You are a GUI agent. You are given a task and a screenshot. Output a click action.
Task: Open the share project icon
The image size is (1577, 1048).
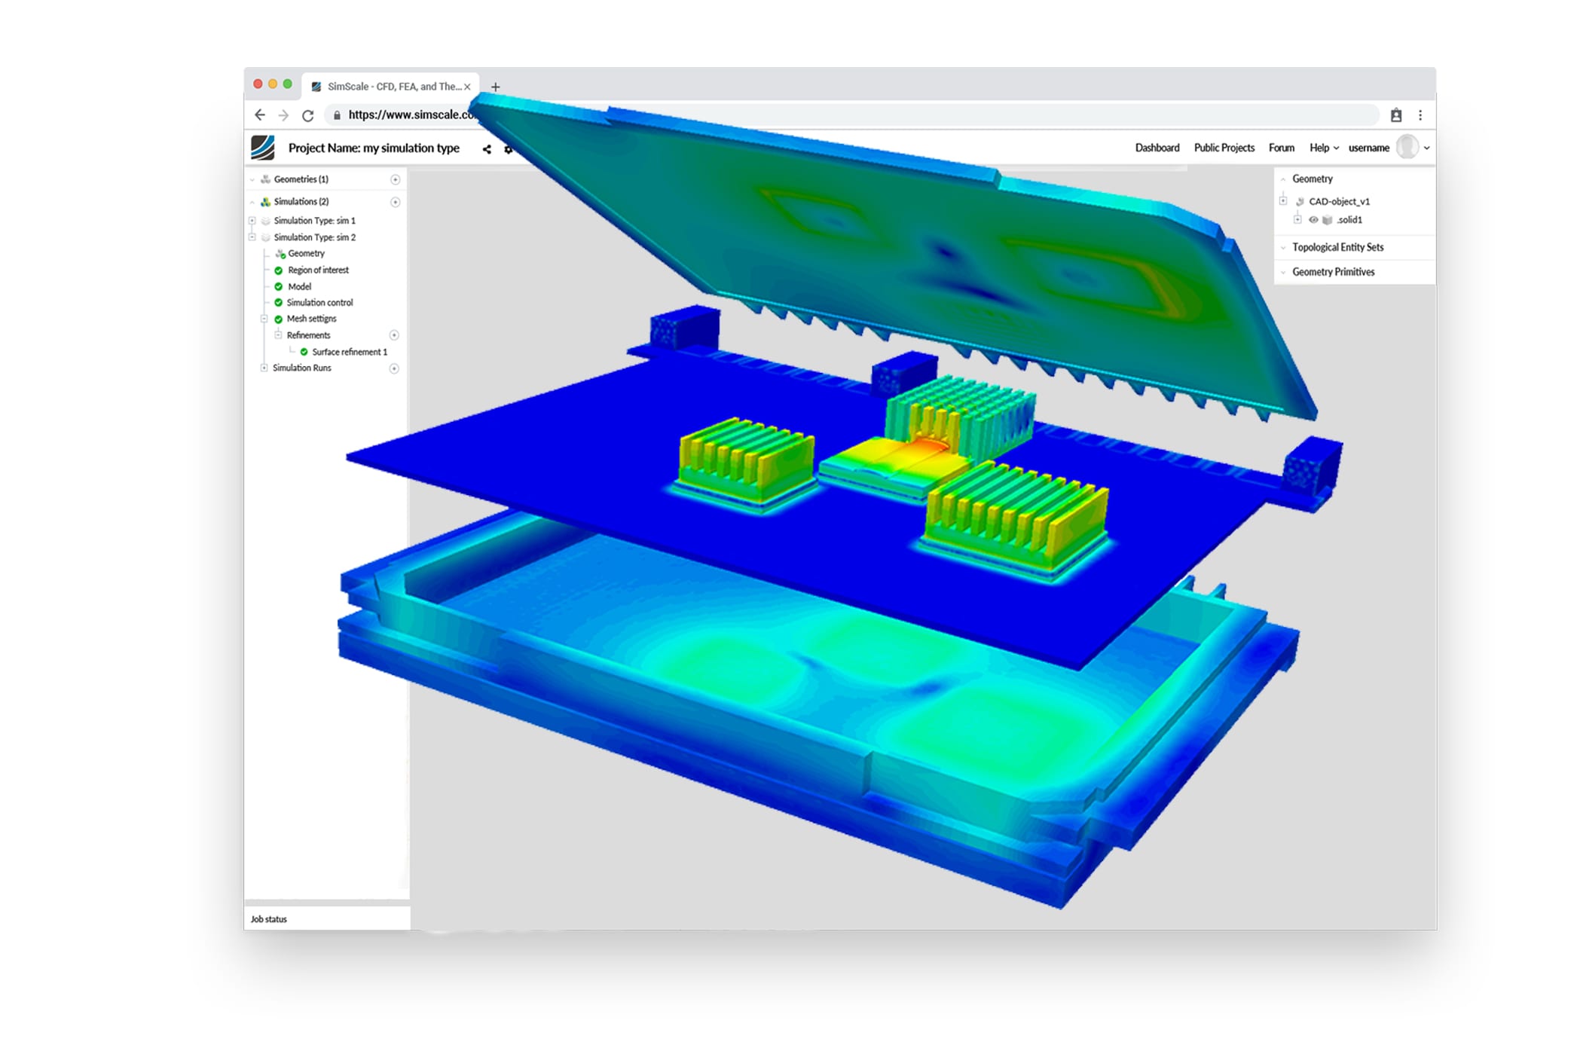coord(487,150)
